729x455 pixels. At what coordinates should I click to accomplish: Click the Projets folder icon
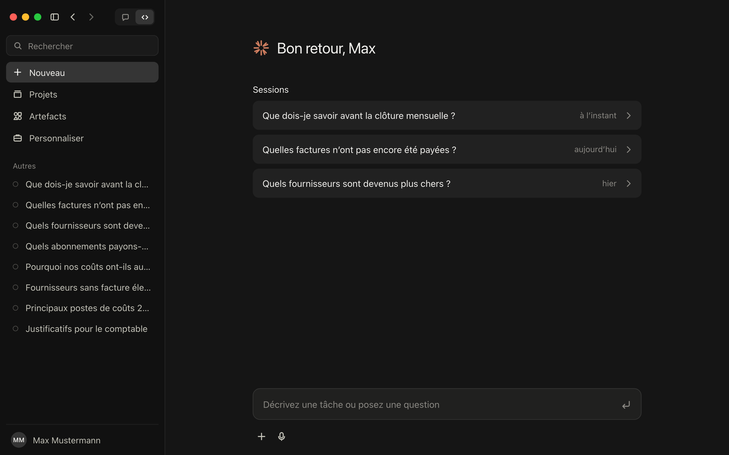coord(18,94)
